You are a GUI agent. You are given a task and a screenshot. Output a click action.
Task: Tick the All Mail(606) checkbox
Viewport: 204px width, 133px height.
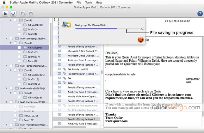click(19, 47)
